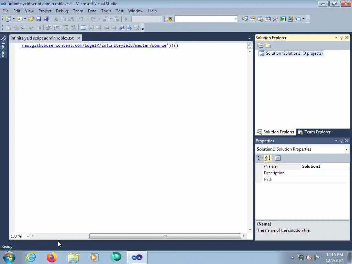The width and height of the screenshot is (352, 264).
Task: Click the Start Page green arrow icon
Action: [x=283, y=19]
